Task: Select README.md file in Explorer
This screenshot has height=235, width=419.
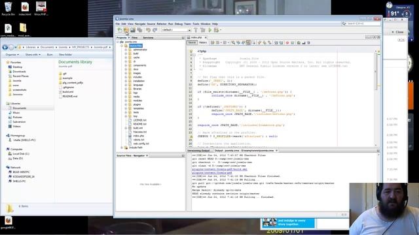Action: click(70, 96)
